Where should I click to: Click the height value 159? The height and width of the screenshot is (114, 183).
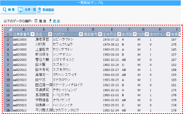tap(174, 100)
